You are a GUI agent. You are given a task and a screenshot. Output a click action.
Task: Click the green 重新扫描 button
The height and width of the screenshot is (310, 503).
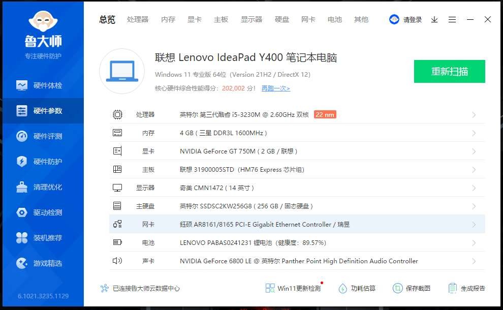(x=450, y=71)
